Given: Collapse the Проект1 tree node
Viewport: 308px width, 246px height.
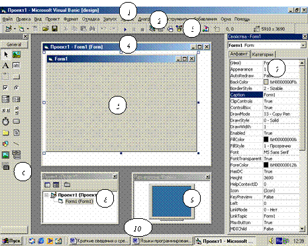Looking at the screenshot, I should [46, 195].
